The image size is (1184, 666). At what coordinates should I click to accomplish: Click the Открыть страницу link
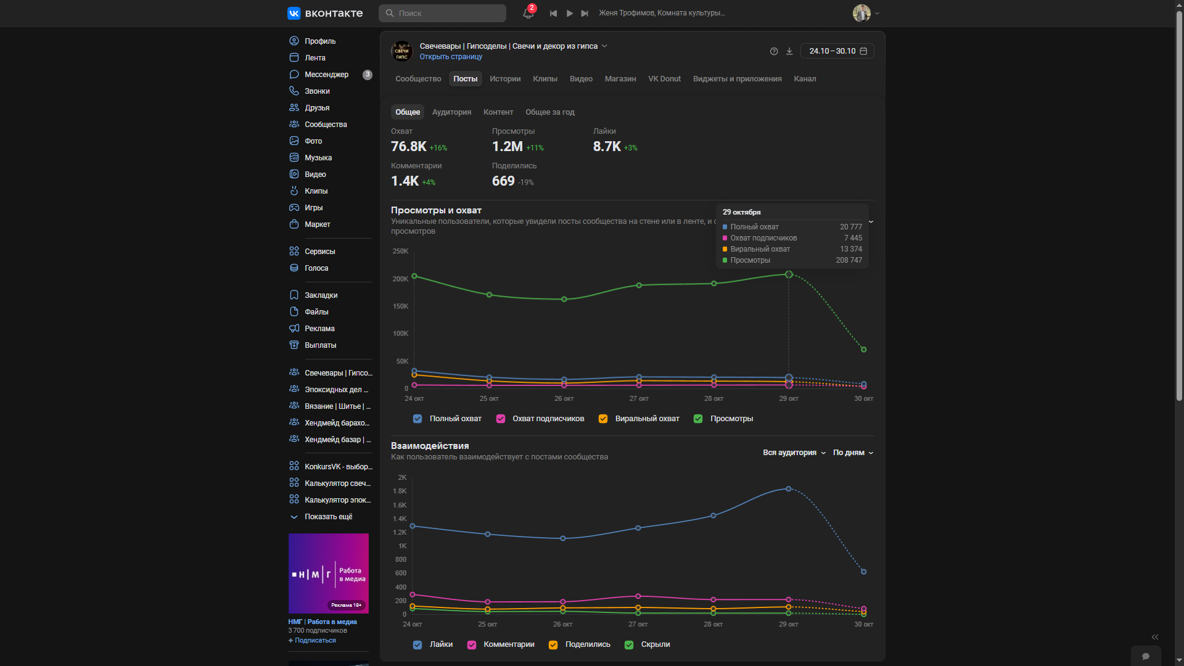click(451, 57)
